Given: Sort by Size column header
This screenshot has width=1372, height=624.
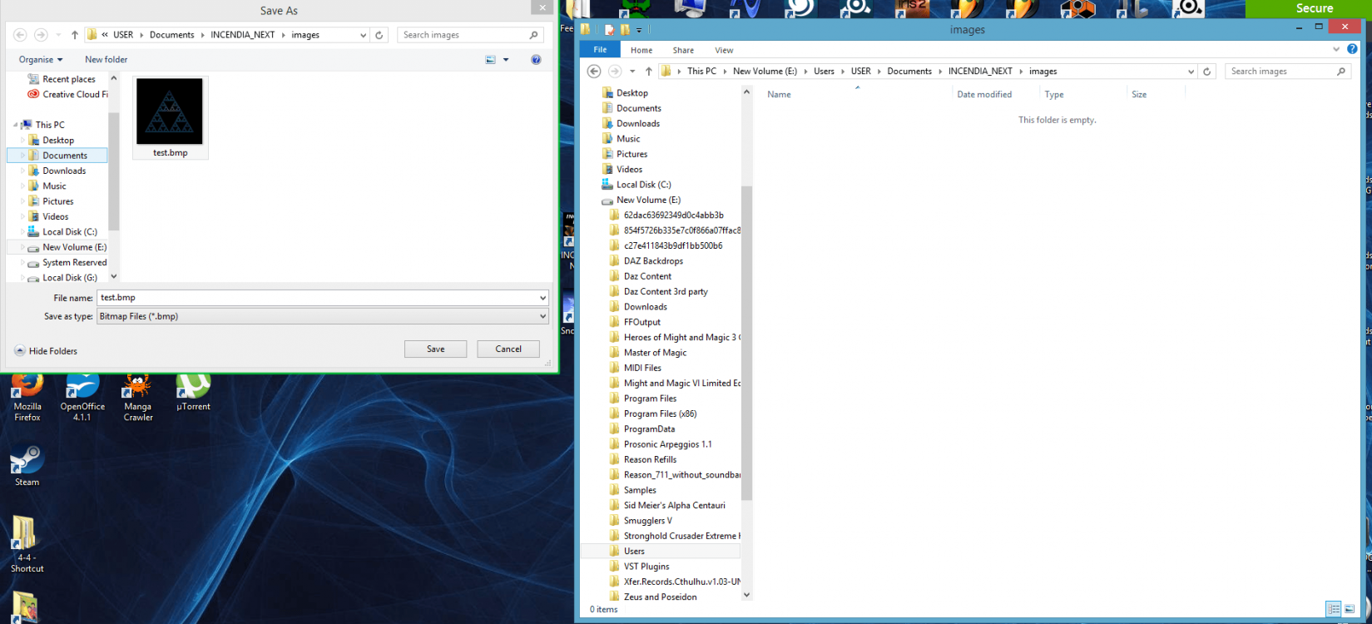Looking at the screenshot, I should click(1139, 95).
